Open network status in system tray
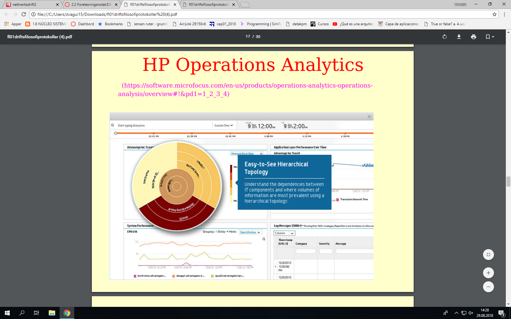The image size is (511, 319). click(x=464, y=313)
